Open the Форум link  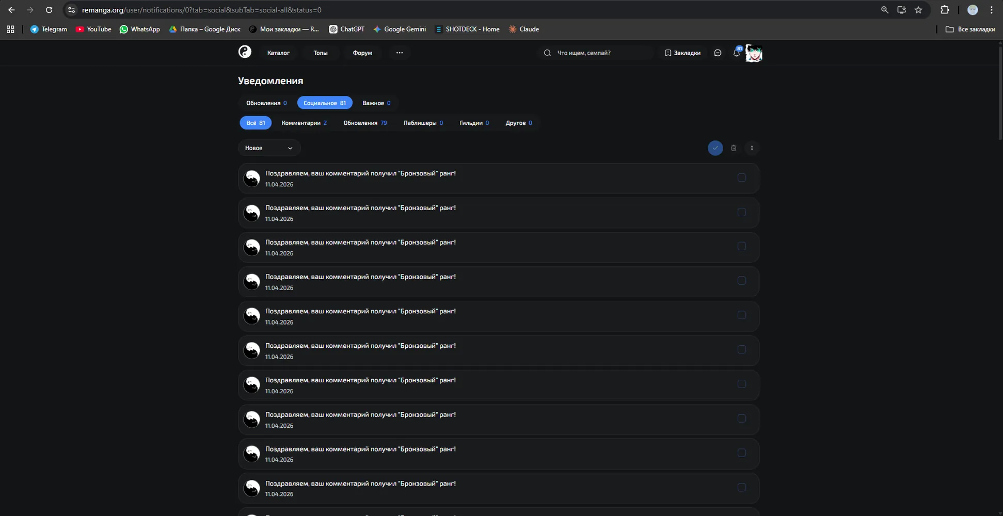click(362, 53)
